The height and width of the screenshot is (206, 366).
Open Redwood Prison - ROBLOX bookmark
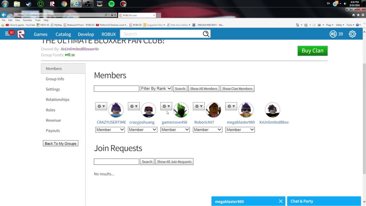79,25
